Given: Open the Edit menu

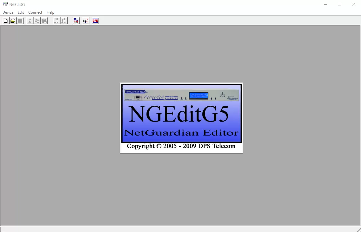Looking at the screenshot, I should coord(21,12).
